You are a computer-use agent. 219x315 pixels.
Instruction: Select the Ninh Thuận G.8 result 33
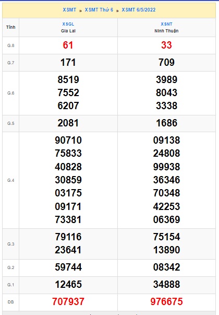click(166, 45)
